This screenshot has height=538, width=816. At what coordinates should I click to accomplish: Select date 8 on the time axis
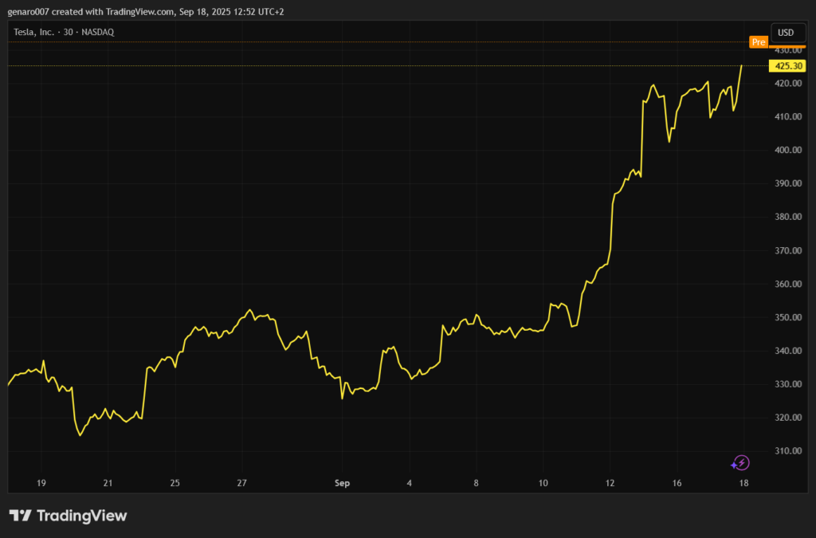[476, 483]
